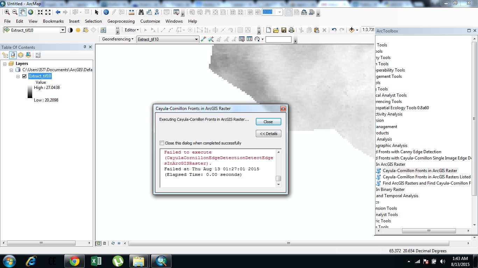Click the georeferencing Rotate tool icon
Screen dimensions: 478x268
[257, 39]
